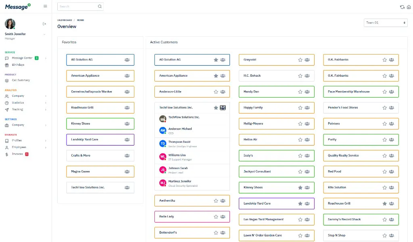The width and height of the screenshot is (413, 242).
Task: Open Martinez Jennifer contact row
Action: [192, 183]
